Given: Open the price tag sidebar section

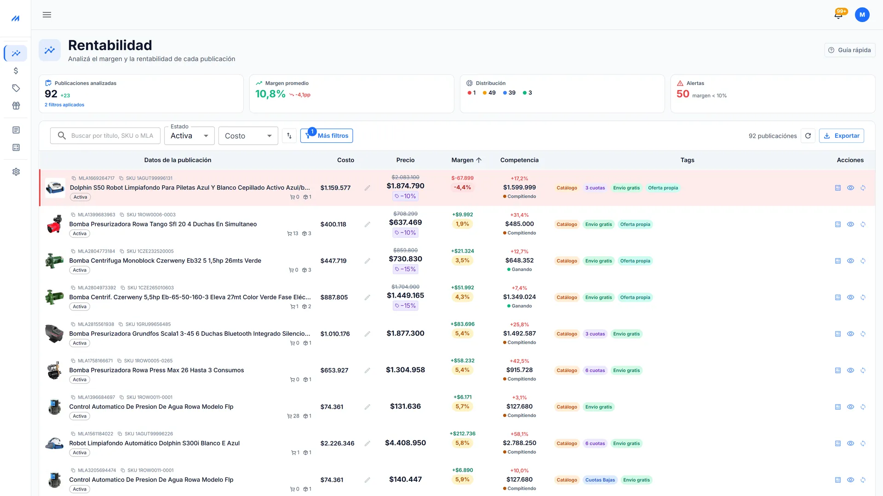Looking at the screenshot, I should tap(16, 88).
